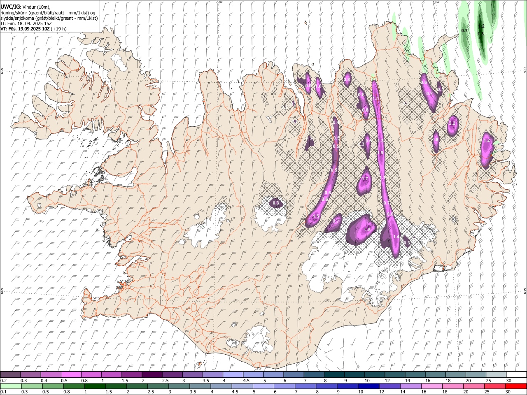Click the 'rigning/skúrir' legend description line
The image size is (527, 395).
coord(48,13)
